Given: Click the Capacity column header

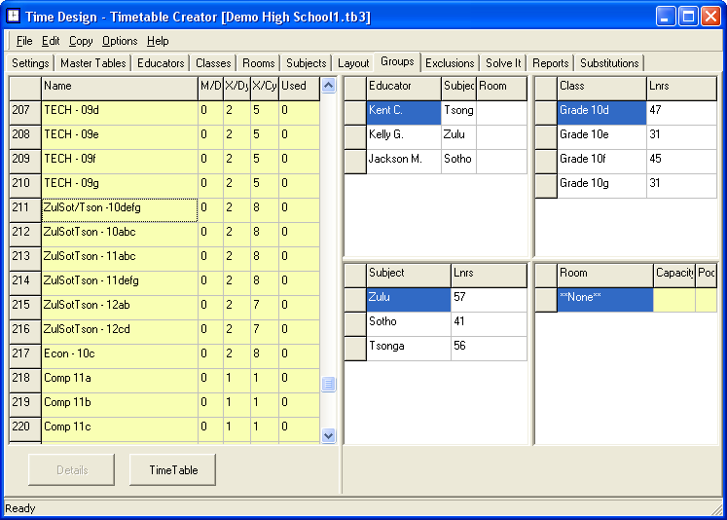Looking at the screenshot, I should [x=673, y=274].
